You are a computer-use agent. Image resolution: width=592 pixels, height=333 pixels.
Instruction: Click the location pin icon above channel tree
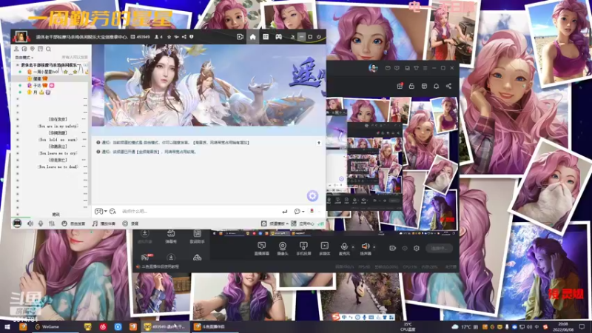click(33, 49)
